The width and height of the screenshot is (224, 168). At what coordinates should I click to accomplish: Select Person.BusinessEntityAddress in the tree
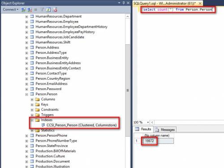[58, 63]
